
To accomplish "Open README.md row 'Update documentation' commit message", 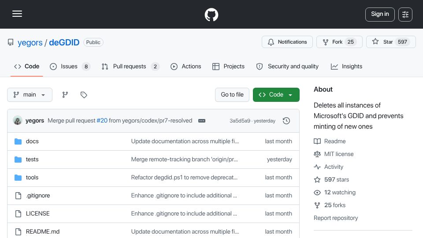I will coord(185,232).
